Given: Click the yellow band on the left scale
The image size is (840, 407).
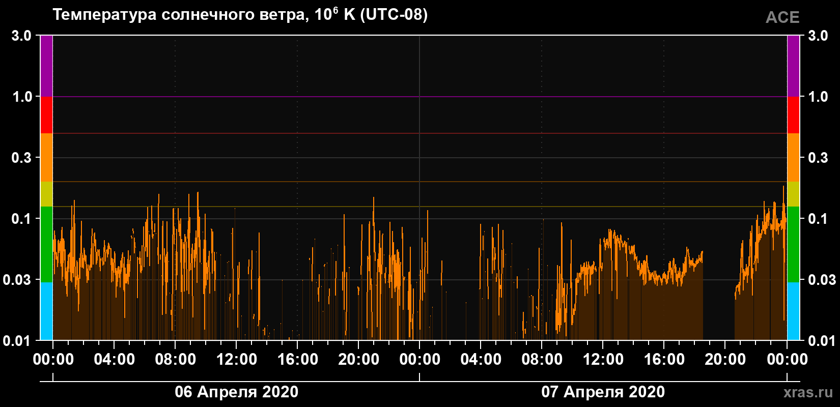Looking at the screenshot, I should coord(46,194).
